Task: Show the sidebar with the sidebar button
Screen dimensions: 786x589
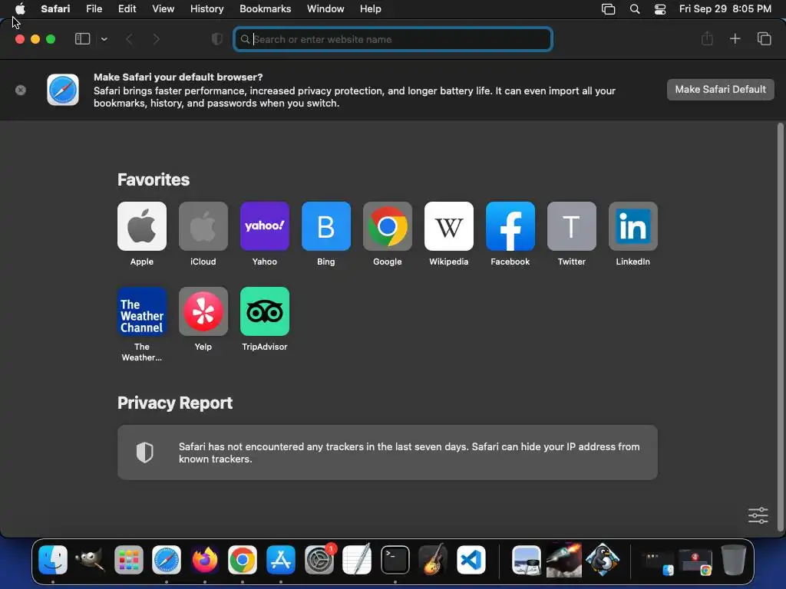Action: tap(82, 39)
